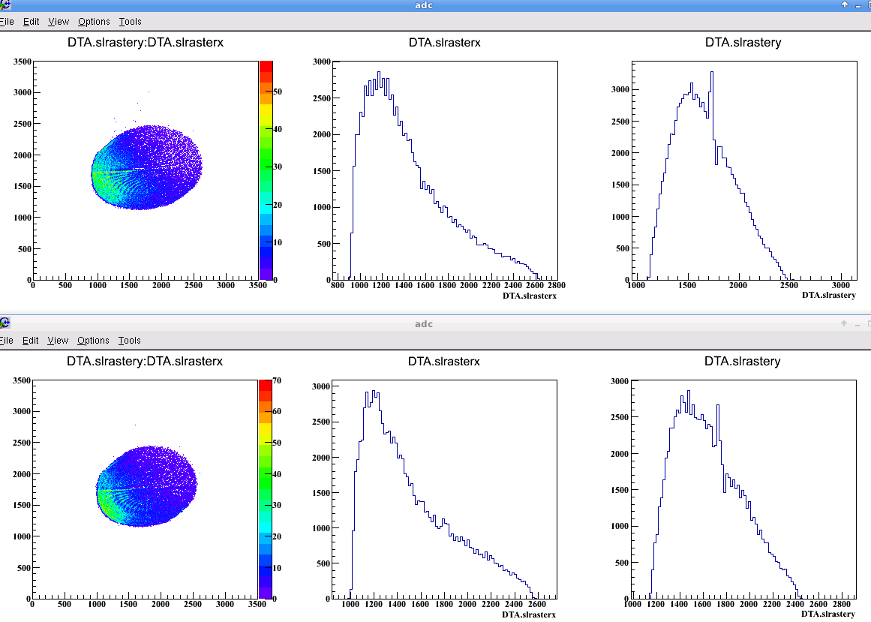Click upper window title bar 'adc'
The image size is (871, 622).
tap(424, 5)
